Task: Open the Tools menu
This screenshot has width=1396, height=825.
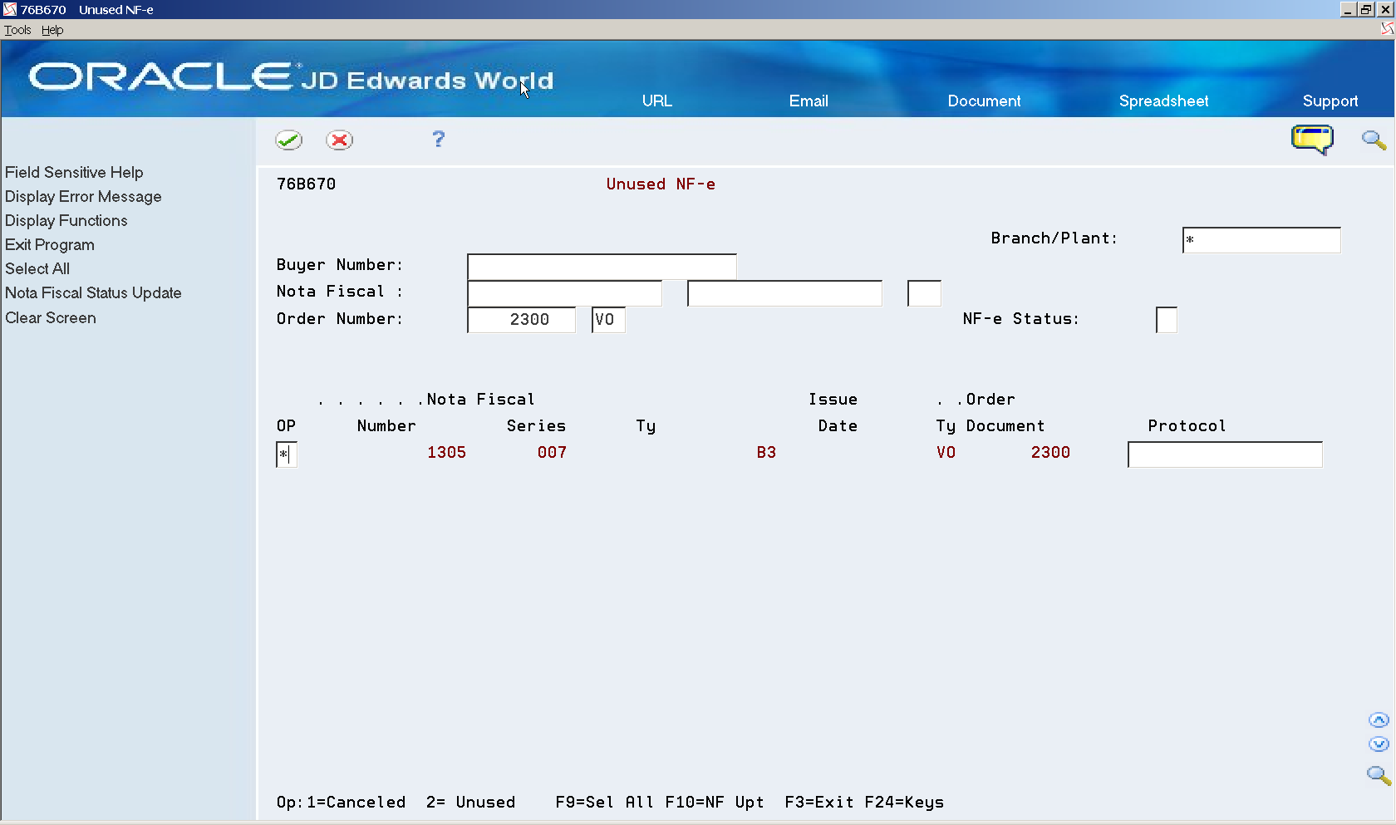Action: pyautogui.click(x=17, y=30)
